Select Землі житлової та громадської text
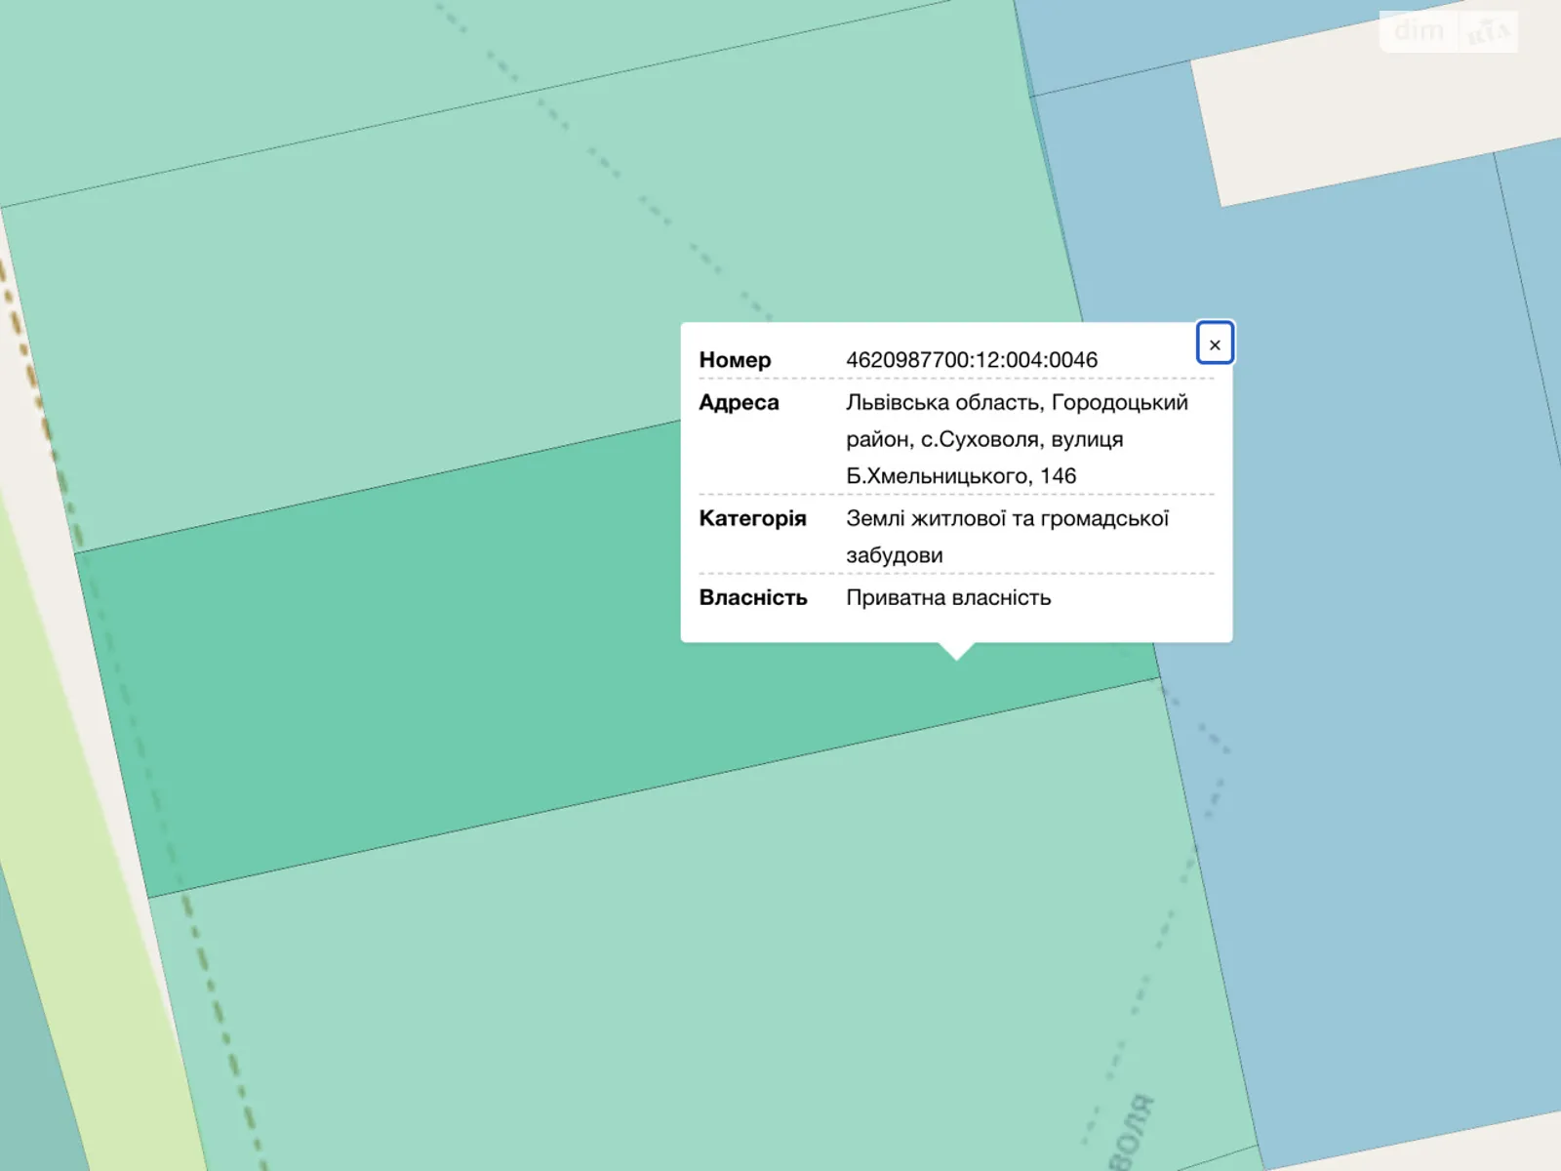Image resolution: width=1561 pixels, height=1171 pixels. 1007,518
